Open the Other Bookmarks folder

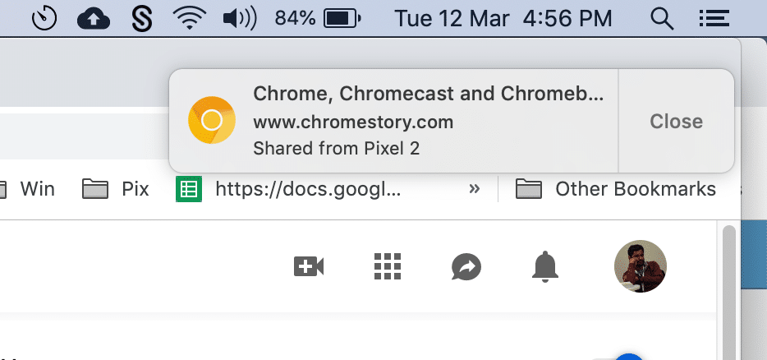pos(616,190)
